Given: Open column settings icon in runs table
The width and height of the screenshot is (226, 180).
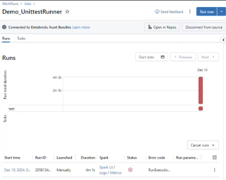Looking at the screenshot, I should tap(215, 157).
